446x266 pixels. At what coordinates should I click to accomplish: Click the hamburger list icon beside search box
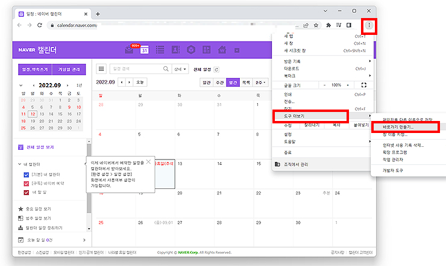(x=101, y=69)
